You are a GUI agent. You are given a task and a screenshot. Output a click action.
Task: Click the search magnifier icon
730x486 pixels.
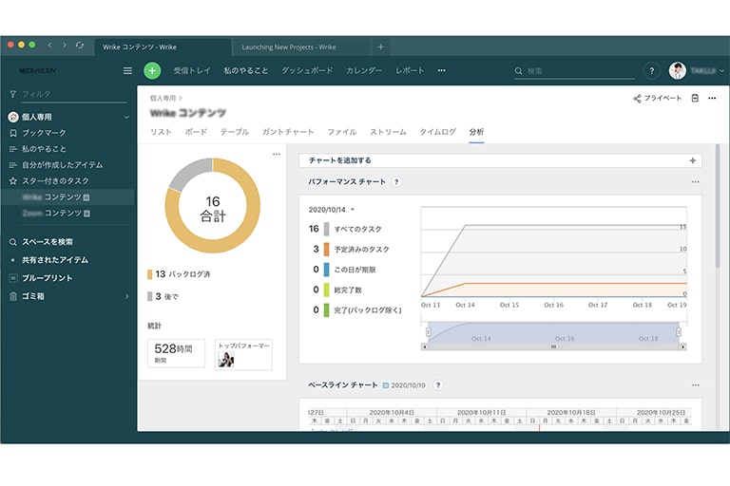(x=519, y=70)
